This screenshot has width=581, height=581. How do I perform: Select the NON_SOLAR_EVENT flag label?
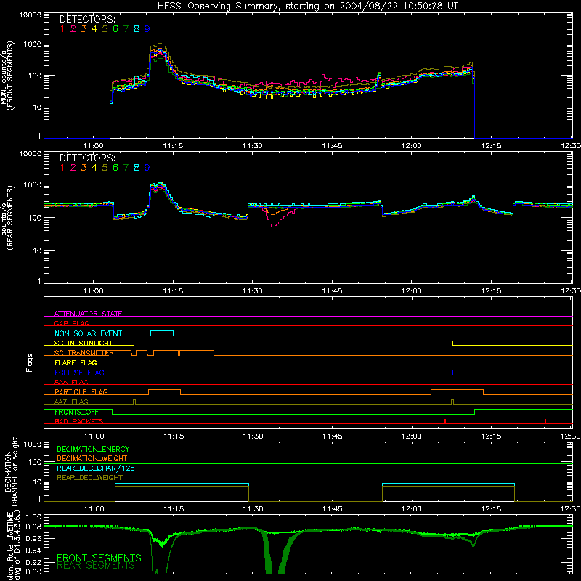click(88, 333)
